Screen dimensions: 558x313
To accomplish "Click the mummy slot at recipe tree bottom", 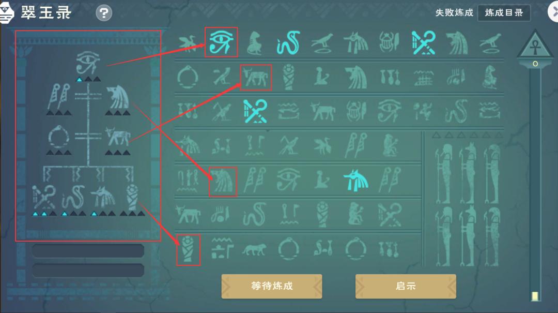I will coord(132,197).
